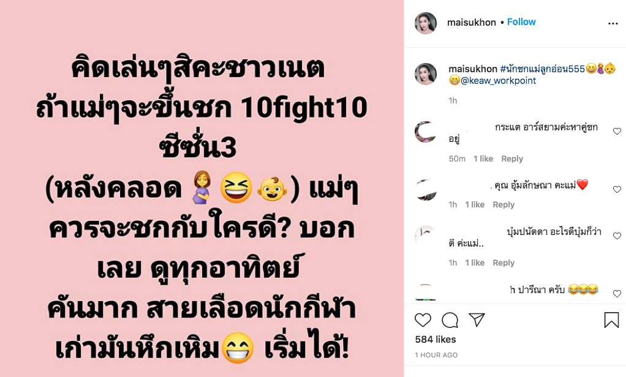Save post with bookmark icon
626x377 pixels.
611,320
